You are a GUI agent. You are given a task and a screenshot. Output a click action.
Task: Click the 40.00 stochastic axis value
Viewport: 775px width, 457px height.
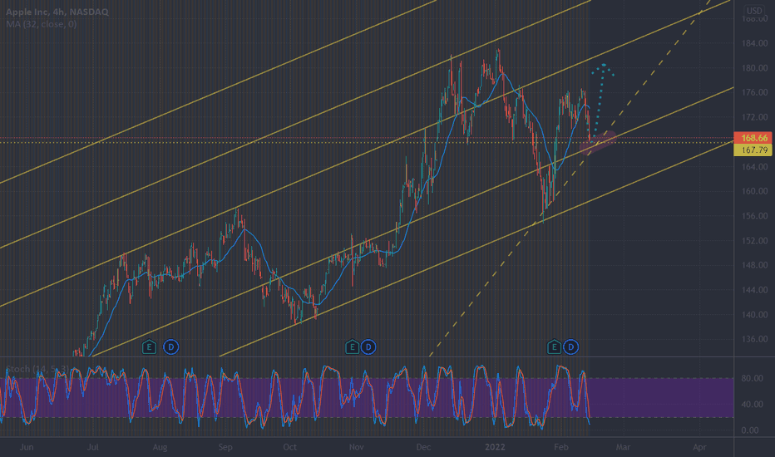[x=753, y=404]
